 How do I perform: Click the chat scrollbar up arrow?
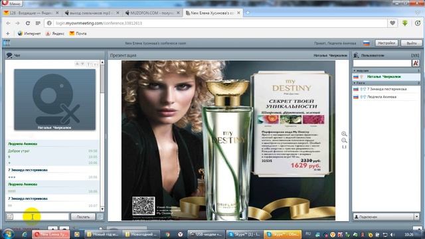coord(102,62)
